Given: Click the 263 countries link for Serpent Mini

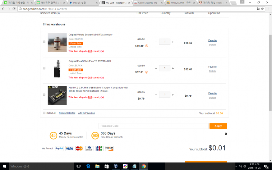Looking at the screenshot, I should [x=90, y=51].
